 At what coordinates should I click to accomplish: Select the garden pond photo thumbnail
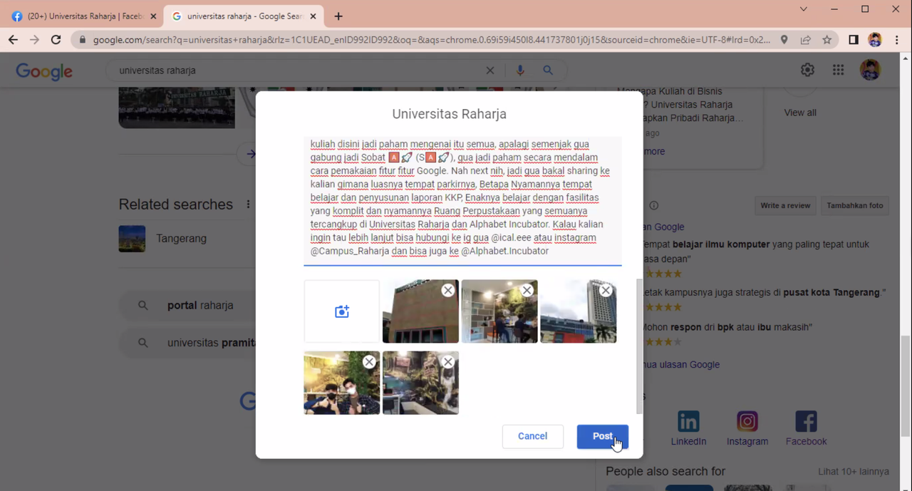click(x=420, y=383)
